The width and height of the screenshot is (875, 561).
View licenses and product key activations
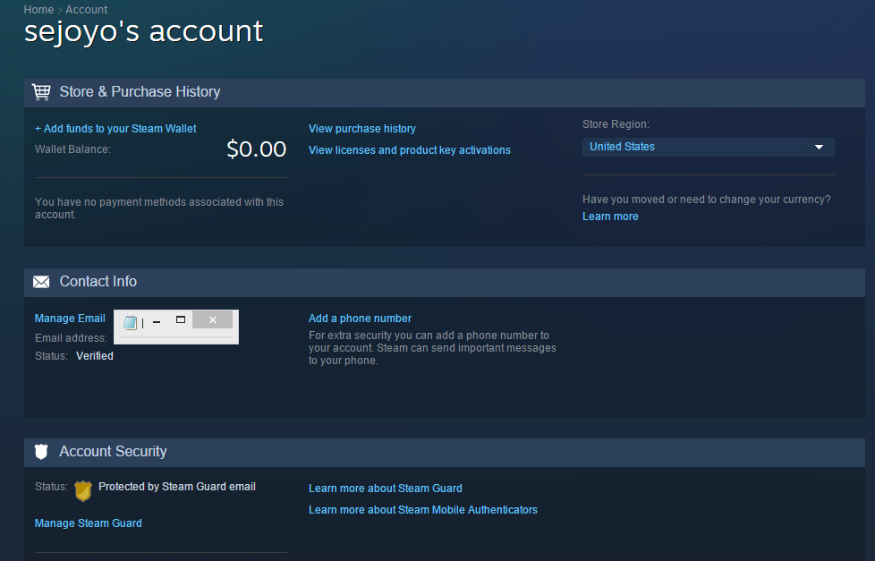pos(410,150)
